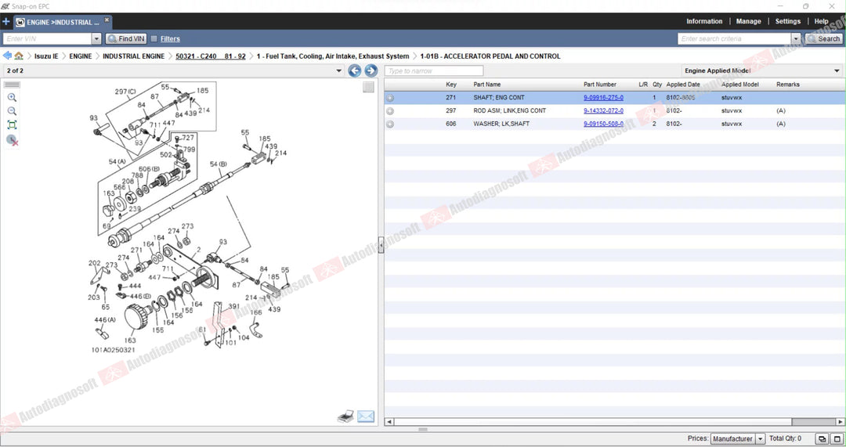The width and height of the screenshot is (846, 447).
Task: Zoom out on the parts diagram
Action: click(x=12, y=111)
